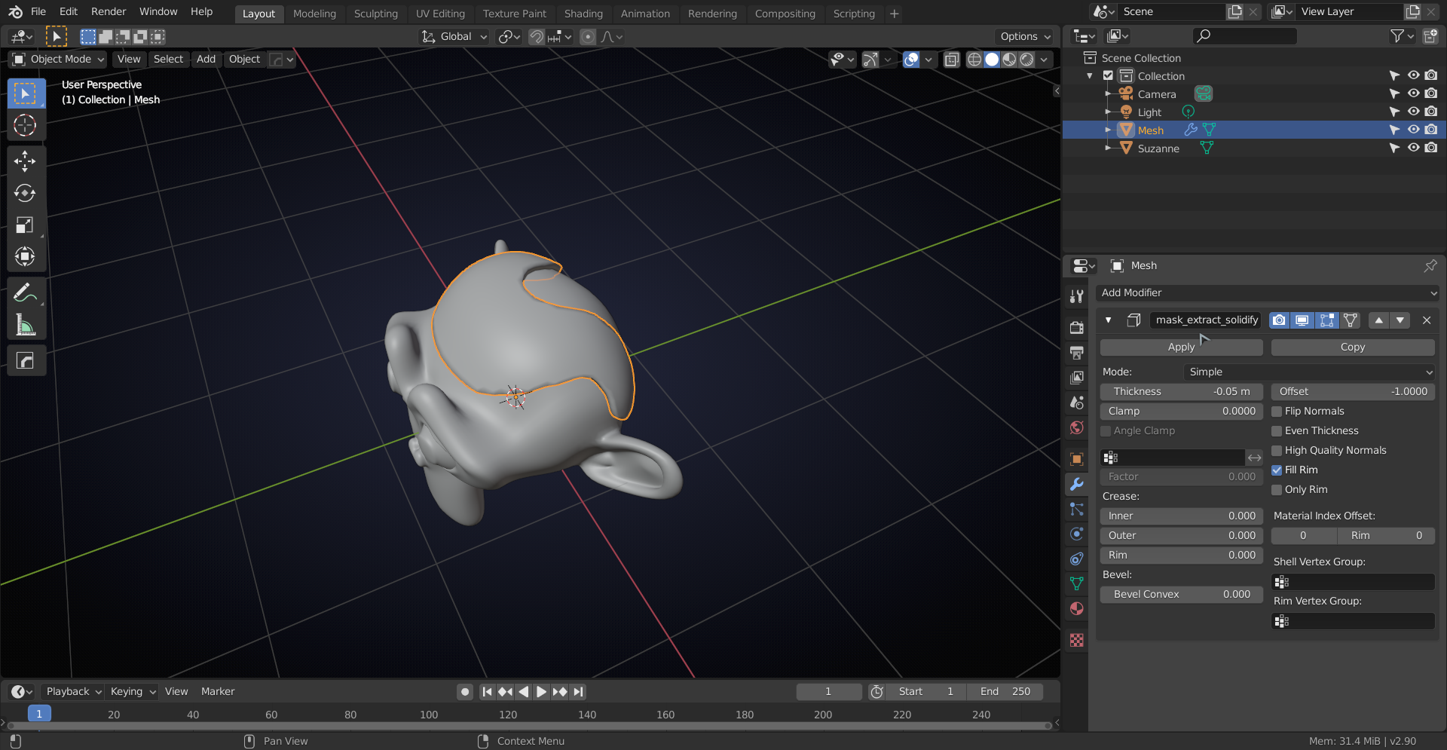Activate the Scale tool
This screenshot has height=750, width=1447.
pos(25,225)
